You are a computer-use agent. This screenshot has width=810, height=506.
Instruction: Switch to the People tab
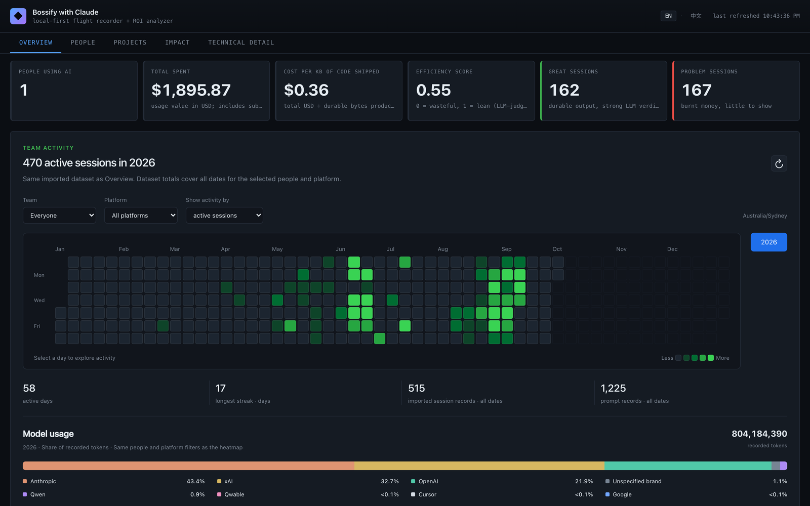click(83, 43)
